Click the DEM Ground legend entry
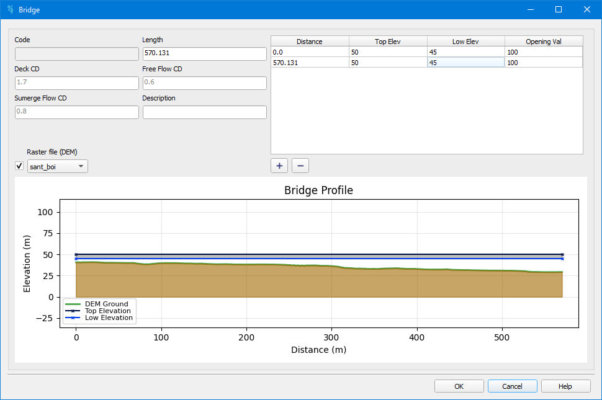 tap(97, 304)
